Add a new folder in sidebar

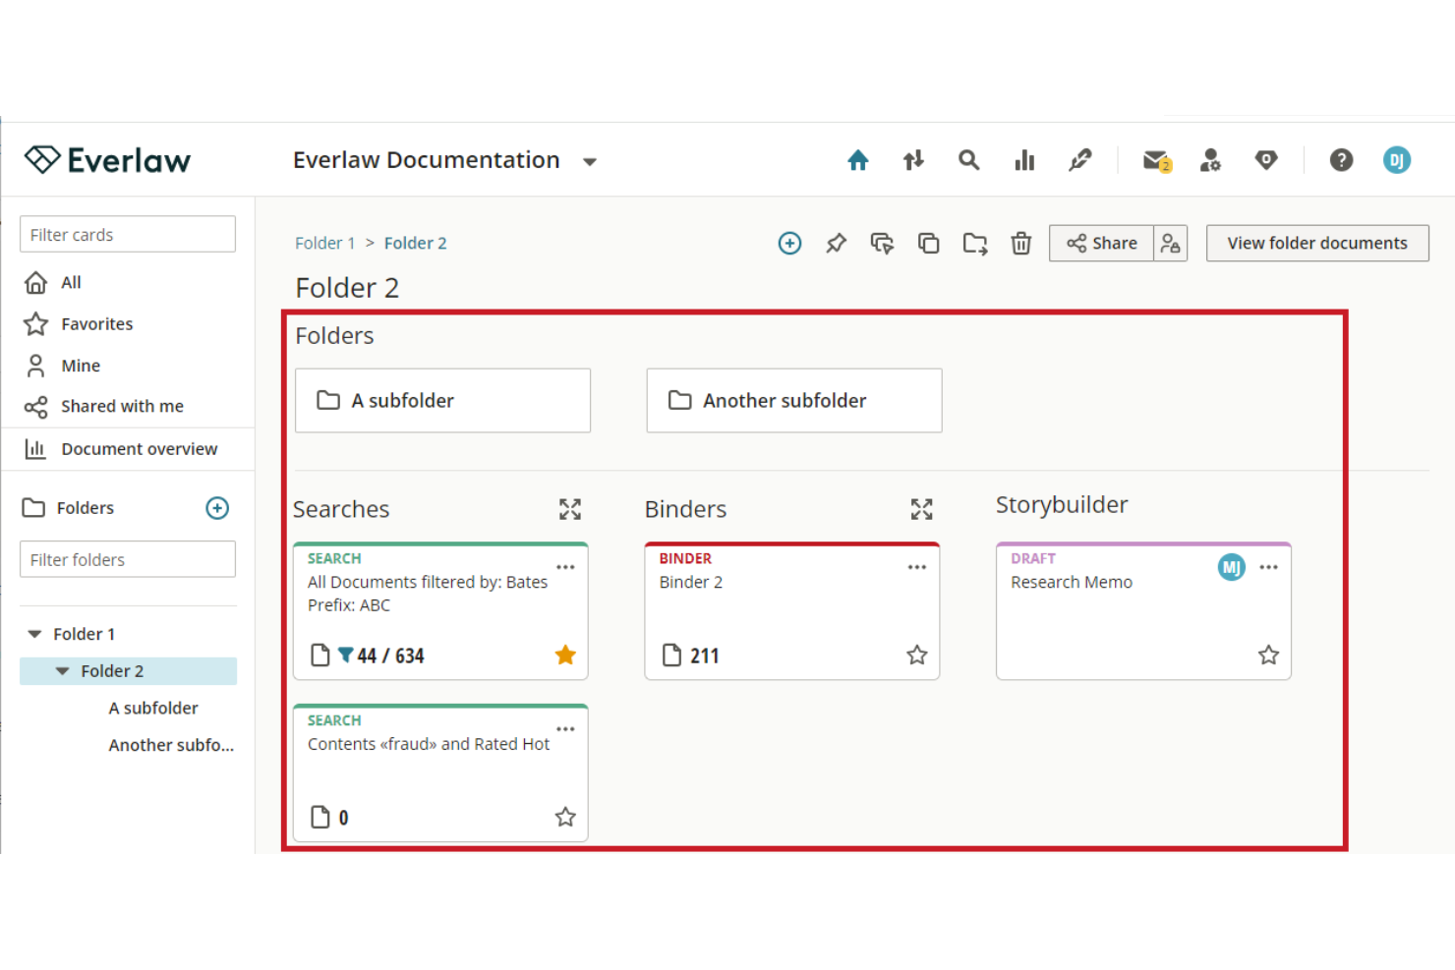[217, 508]
